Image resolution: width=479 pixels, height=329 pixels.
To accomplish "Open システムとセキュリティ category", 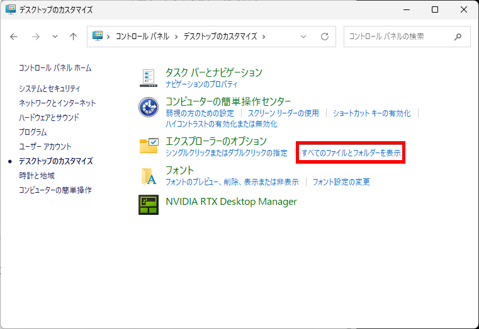I will pos(50,89).
